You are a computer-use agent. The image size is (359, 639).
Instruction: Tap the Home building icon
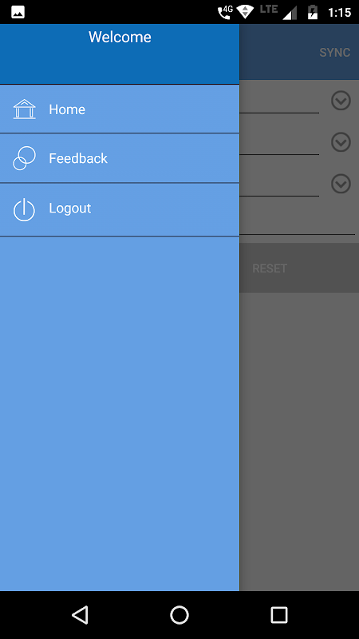pos(25,109)
